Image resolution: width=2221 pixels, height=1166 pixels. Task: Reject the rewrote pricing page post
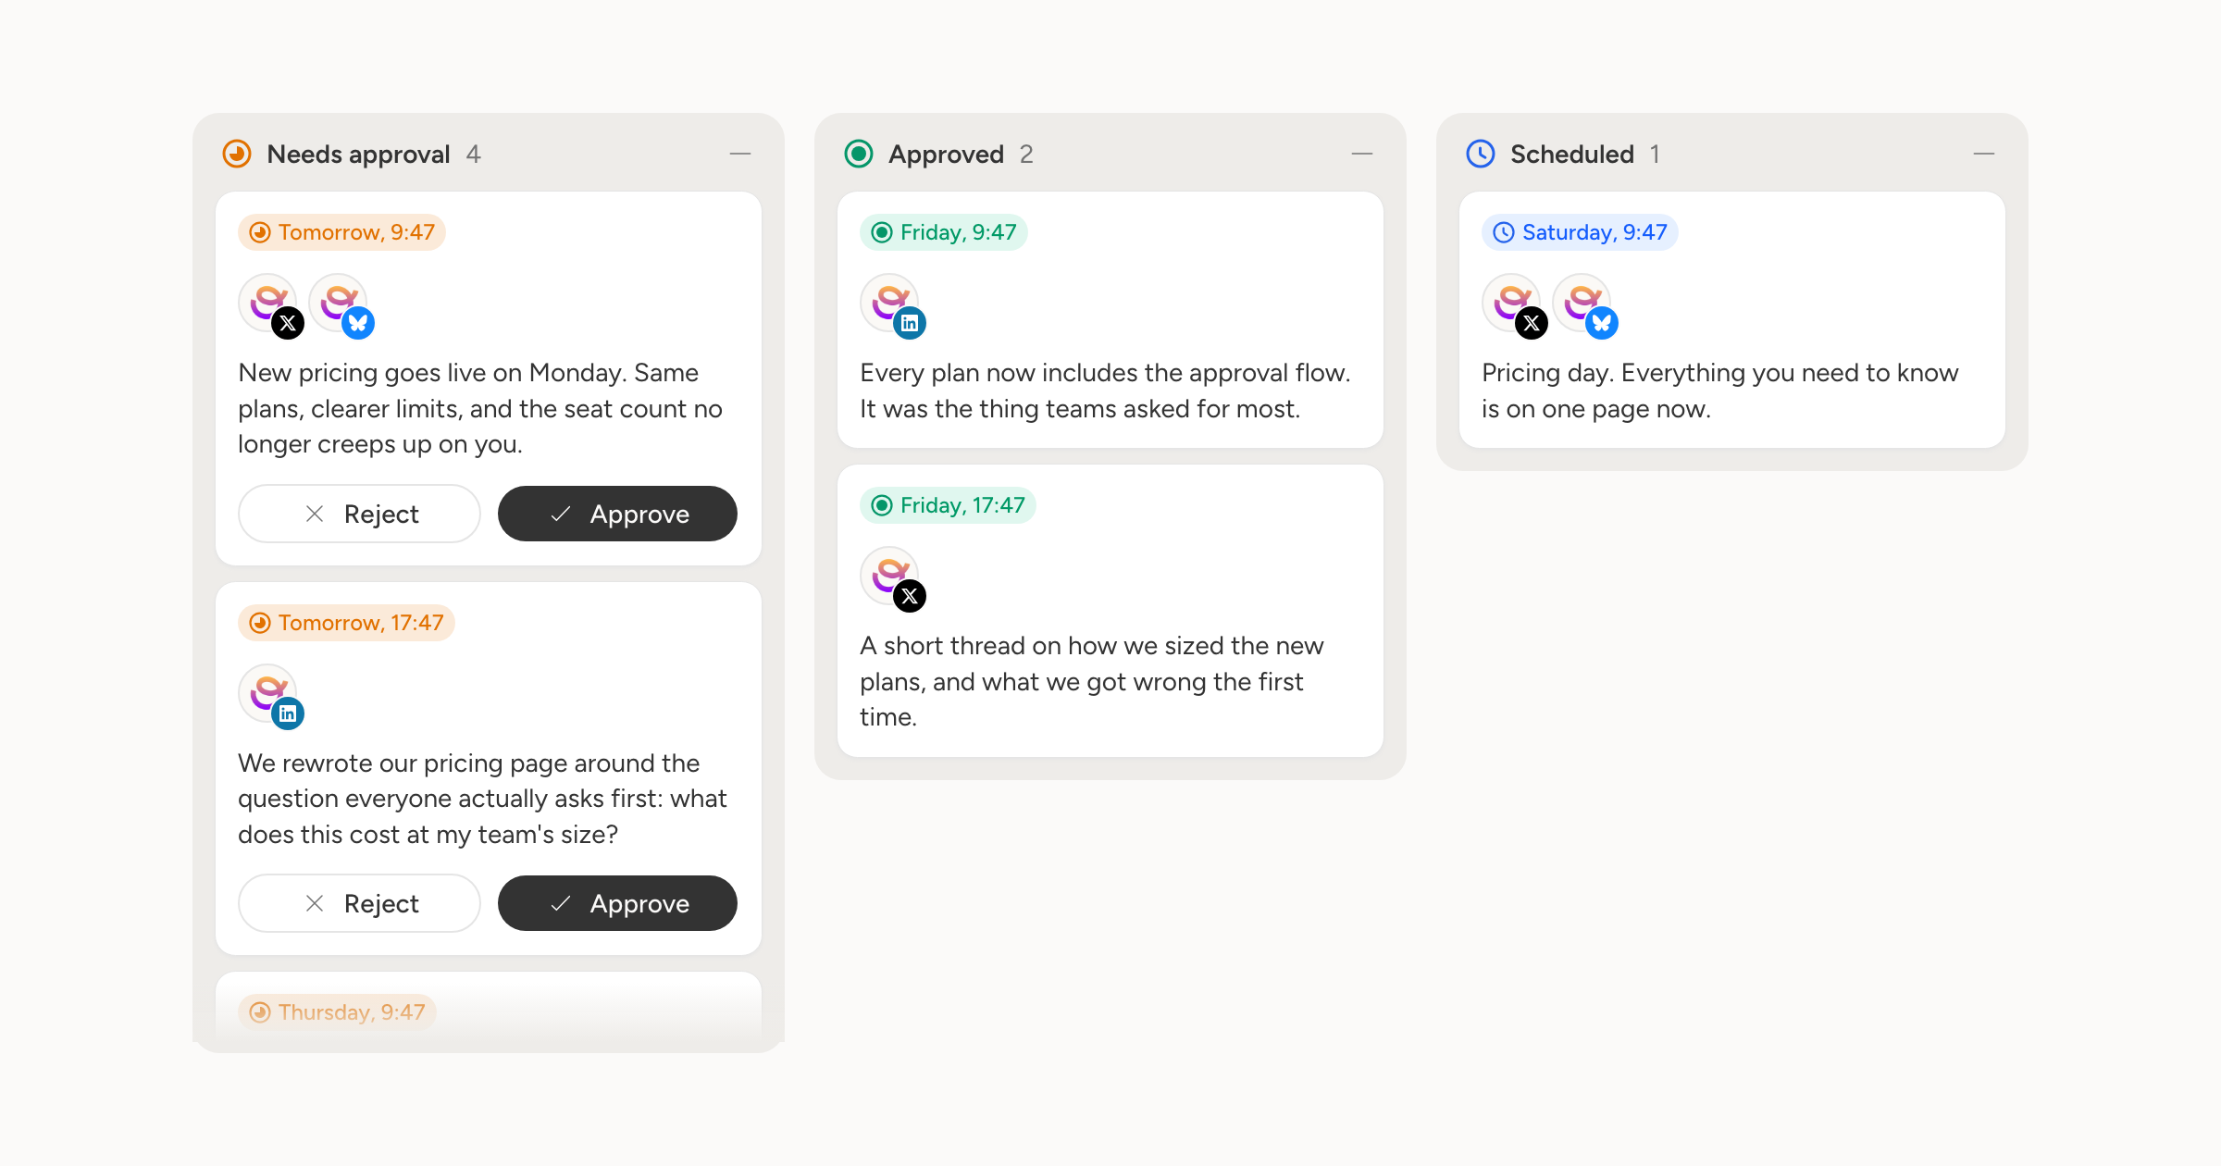[359, 903]
